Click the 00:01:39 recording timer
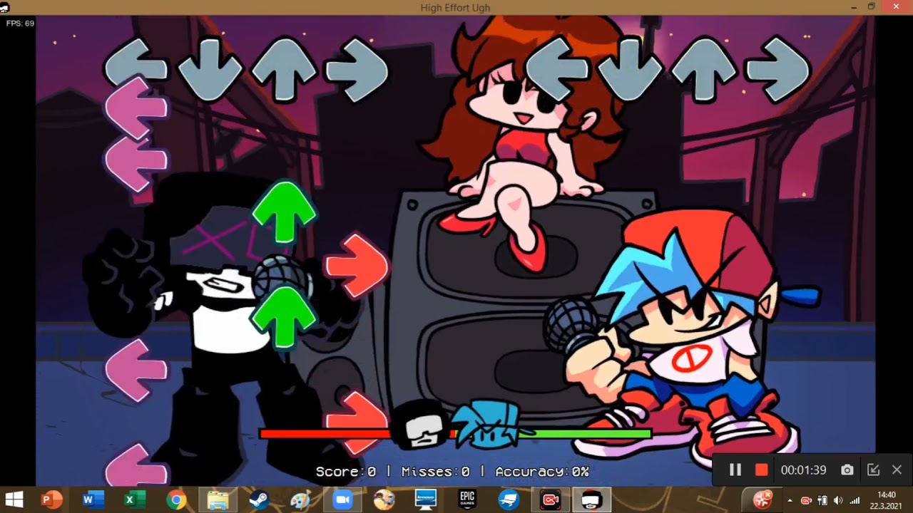 point(803,470)
